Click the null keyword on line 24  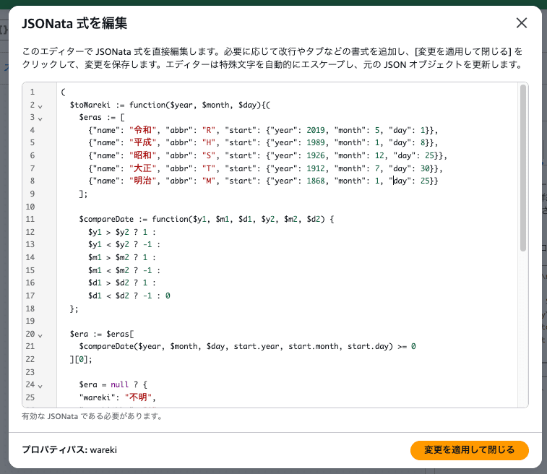[x=120, y=384]
